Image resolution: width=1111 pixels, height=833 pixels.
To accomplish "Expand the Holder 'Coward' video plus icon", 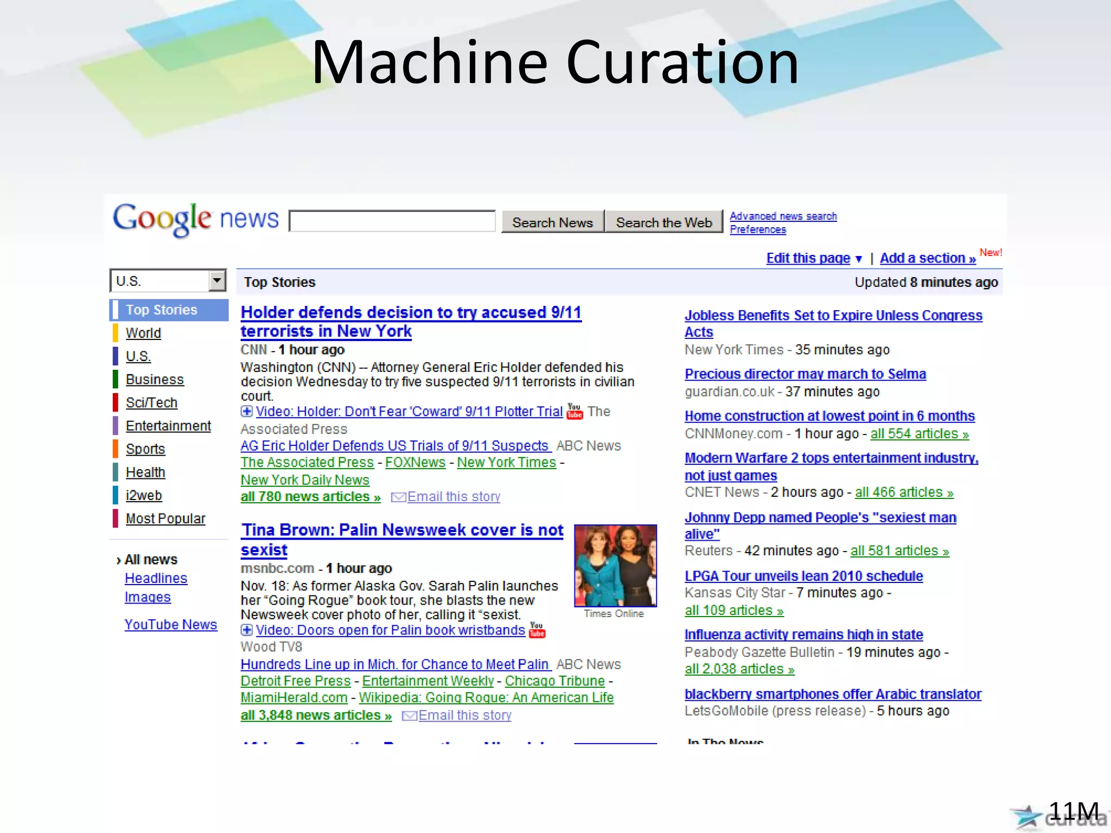I will (246, 412).
